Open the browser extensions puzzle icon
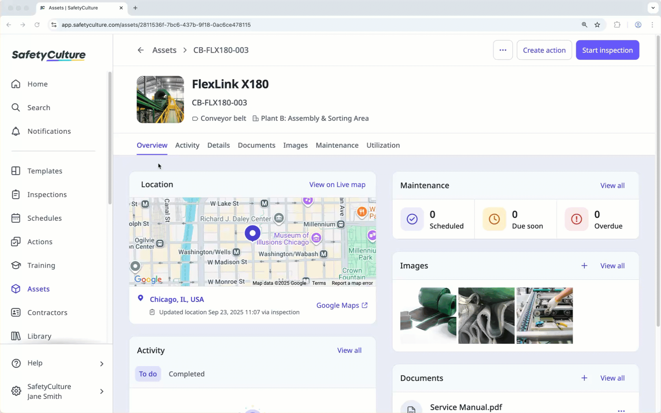Viewport: 661px width, 413px height. pos(617,25)
